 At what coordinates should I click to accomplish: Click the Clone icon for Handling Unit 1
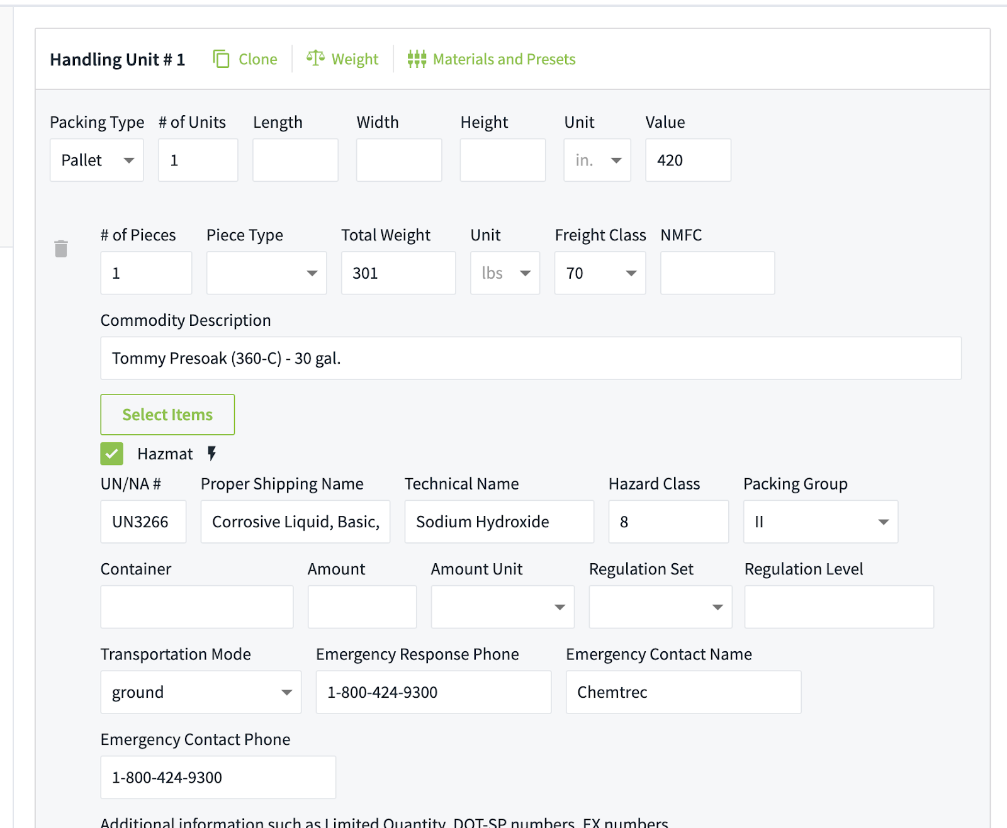click(x=222, y=58)
